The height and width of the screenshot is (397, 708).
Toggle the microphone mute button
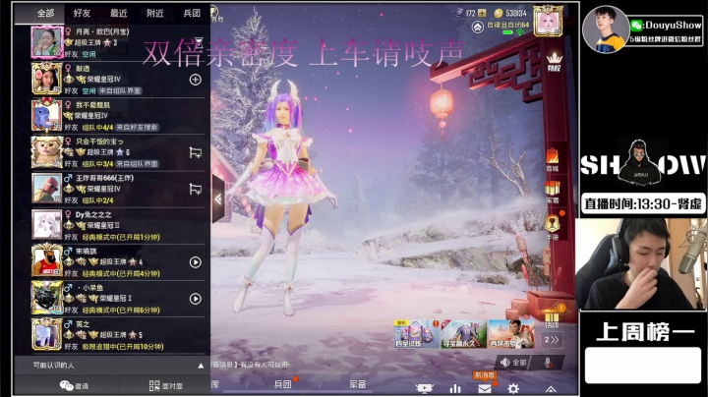pyautogui.click(x=548, y=363)
